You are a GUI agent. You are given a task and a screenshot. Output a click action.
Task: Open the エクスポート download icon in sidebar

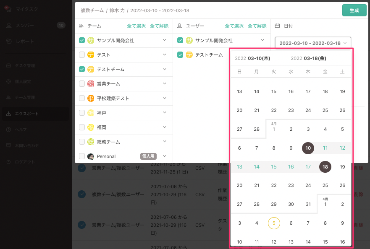pos(9,113)
